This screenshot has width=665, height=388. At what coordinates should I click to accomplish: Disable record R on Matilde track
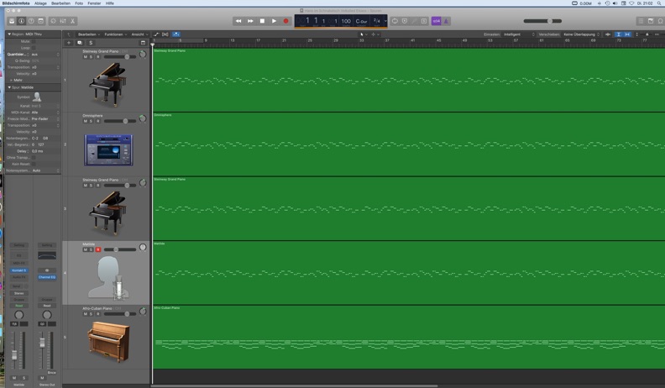point(98,249)
